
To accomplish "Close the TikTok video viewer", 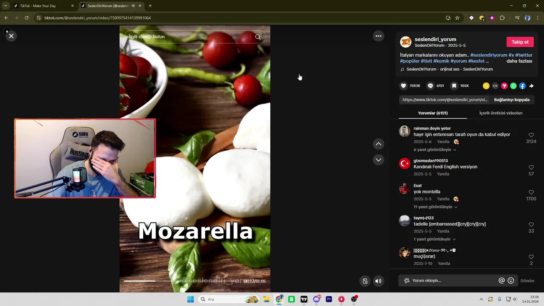I will pos(11,36).
